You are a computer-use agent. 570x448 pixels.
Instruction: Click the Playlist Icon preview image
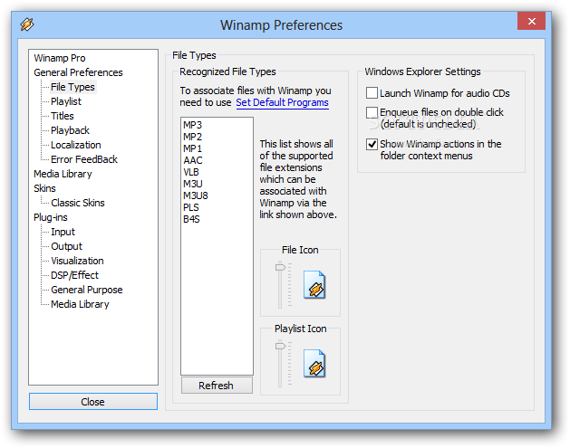coord(314,364)
